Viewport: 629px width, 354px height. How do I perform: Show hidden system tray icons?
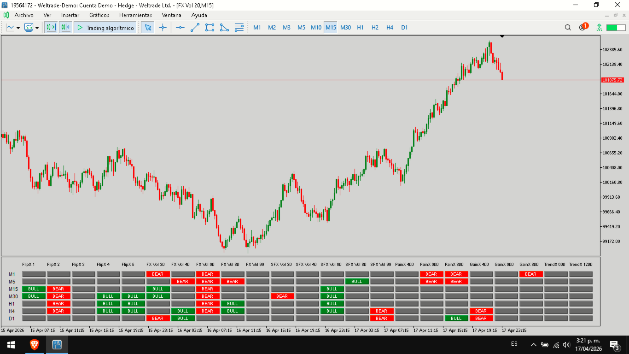(534, 345)
